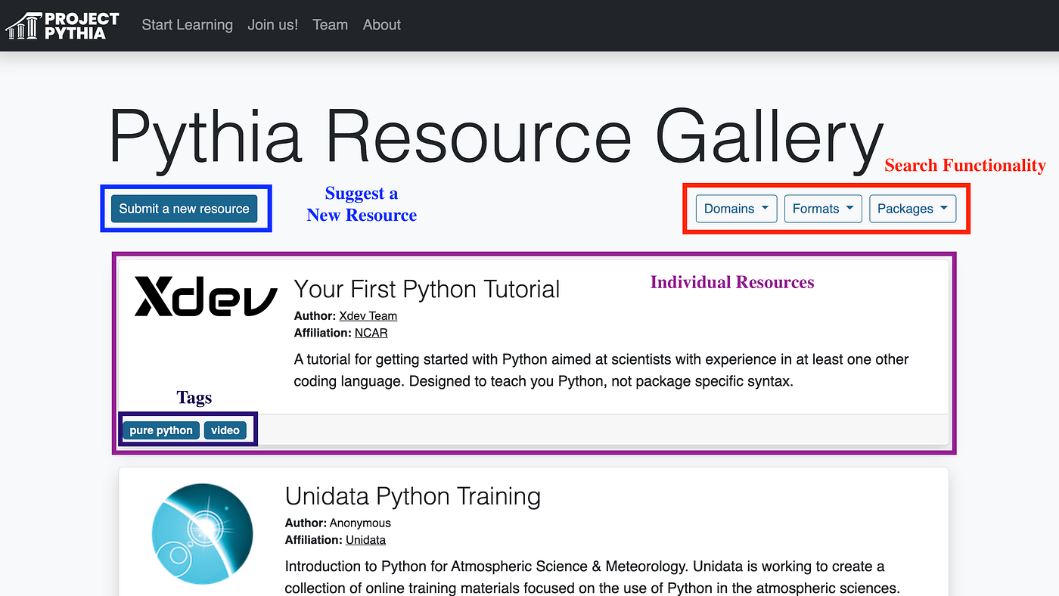The image size is (1059, 596).
Task: Open the Packages filter dropdown
Action: (912, 209)
